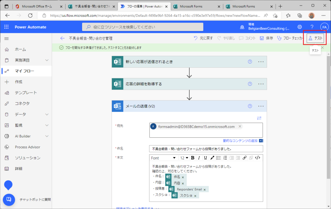331x209 pixels.
Task: Click 動的なコンテンツの追加 link
Action: coord(240,141)
